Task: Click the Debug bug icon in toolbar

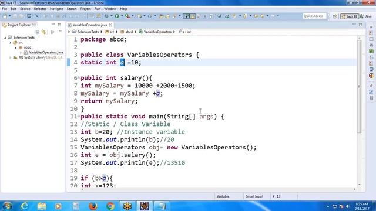Action: tap(106, 16)
